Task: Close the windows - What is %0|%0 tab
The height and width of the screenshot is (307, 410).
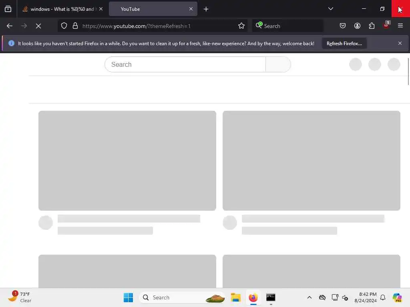Action: [101, 9]
